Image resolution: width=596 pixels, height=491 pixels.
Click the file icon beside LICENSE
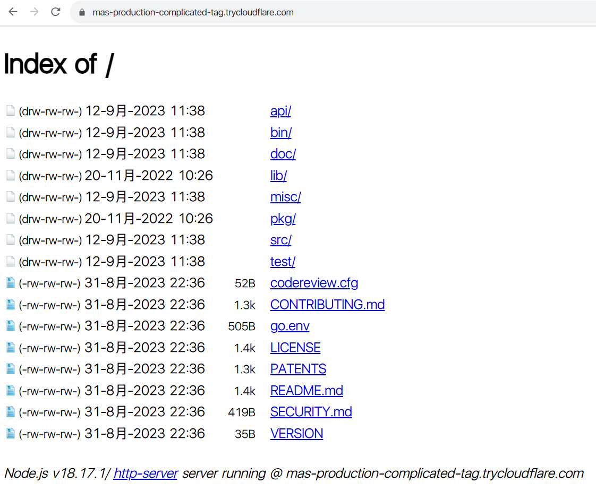click(x=11, y=348)
